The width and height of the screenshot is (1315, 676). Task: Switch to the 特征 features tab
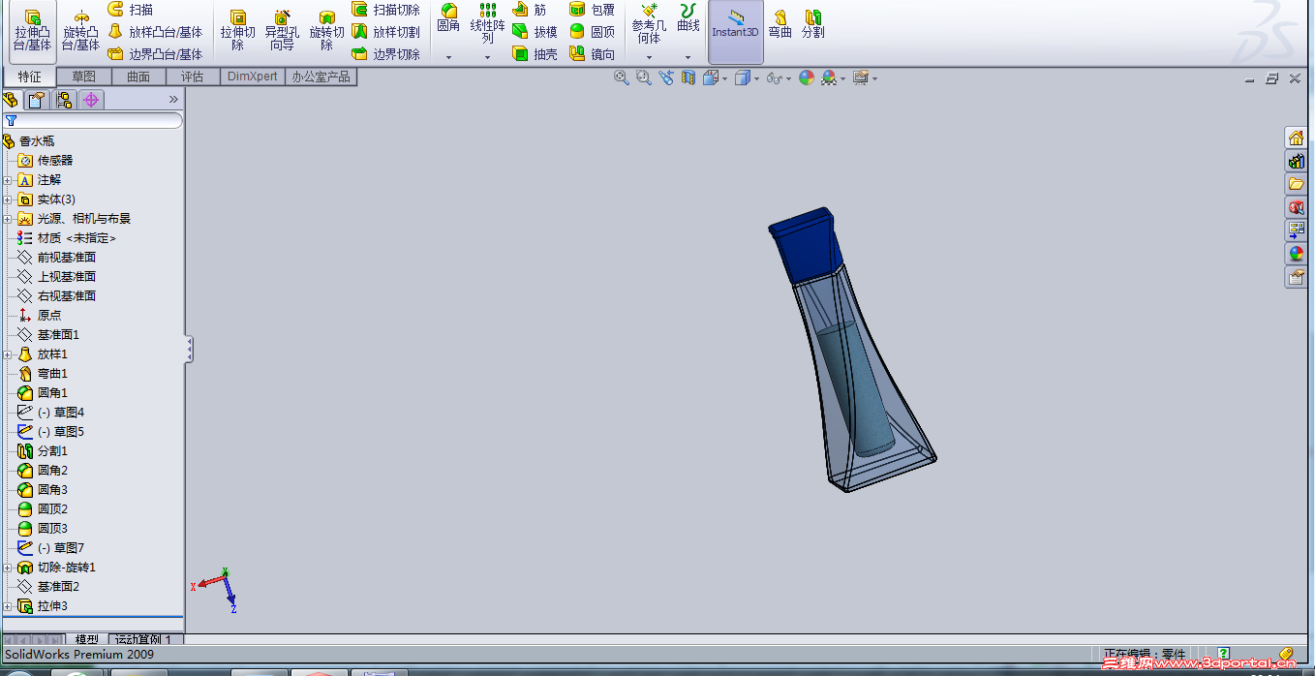29,77
